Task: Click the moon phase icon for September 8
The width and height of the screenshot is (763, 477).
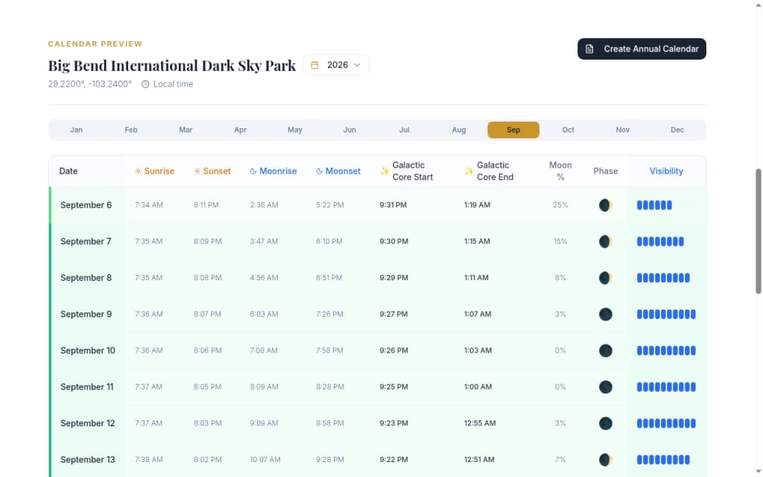Action: point(605,278)
